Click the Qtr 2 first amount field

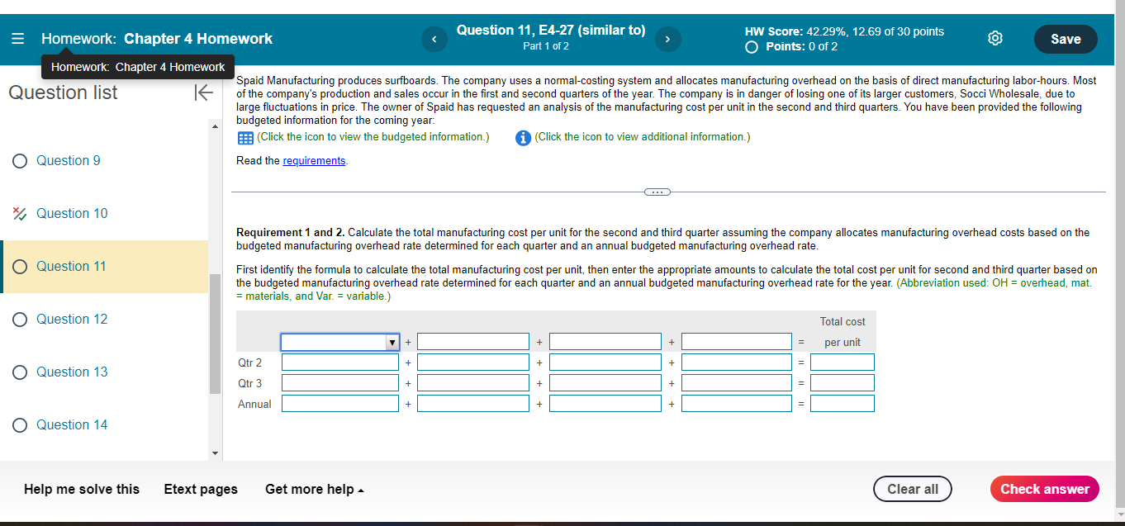pyautogui.click(x=340, y=363)
